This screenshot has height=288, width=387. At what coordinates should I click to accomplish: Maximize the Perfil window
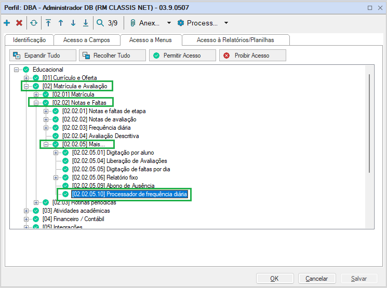pyautogui.click(x=370, y=8)
